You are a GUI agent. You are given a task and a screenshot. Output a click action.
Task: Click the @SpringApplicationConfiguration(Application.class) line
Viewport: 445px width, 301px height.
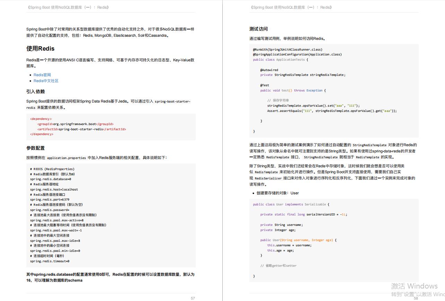pyautogui.click(x=297, y=54)
